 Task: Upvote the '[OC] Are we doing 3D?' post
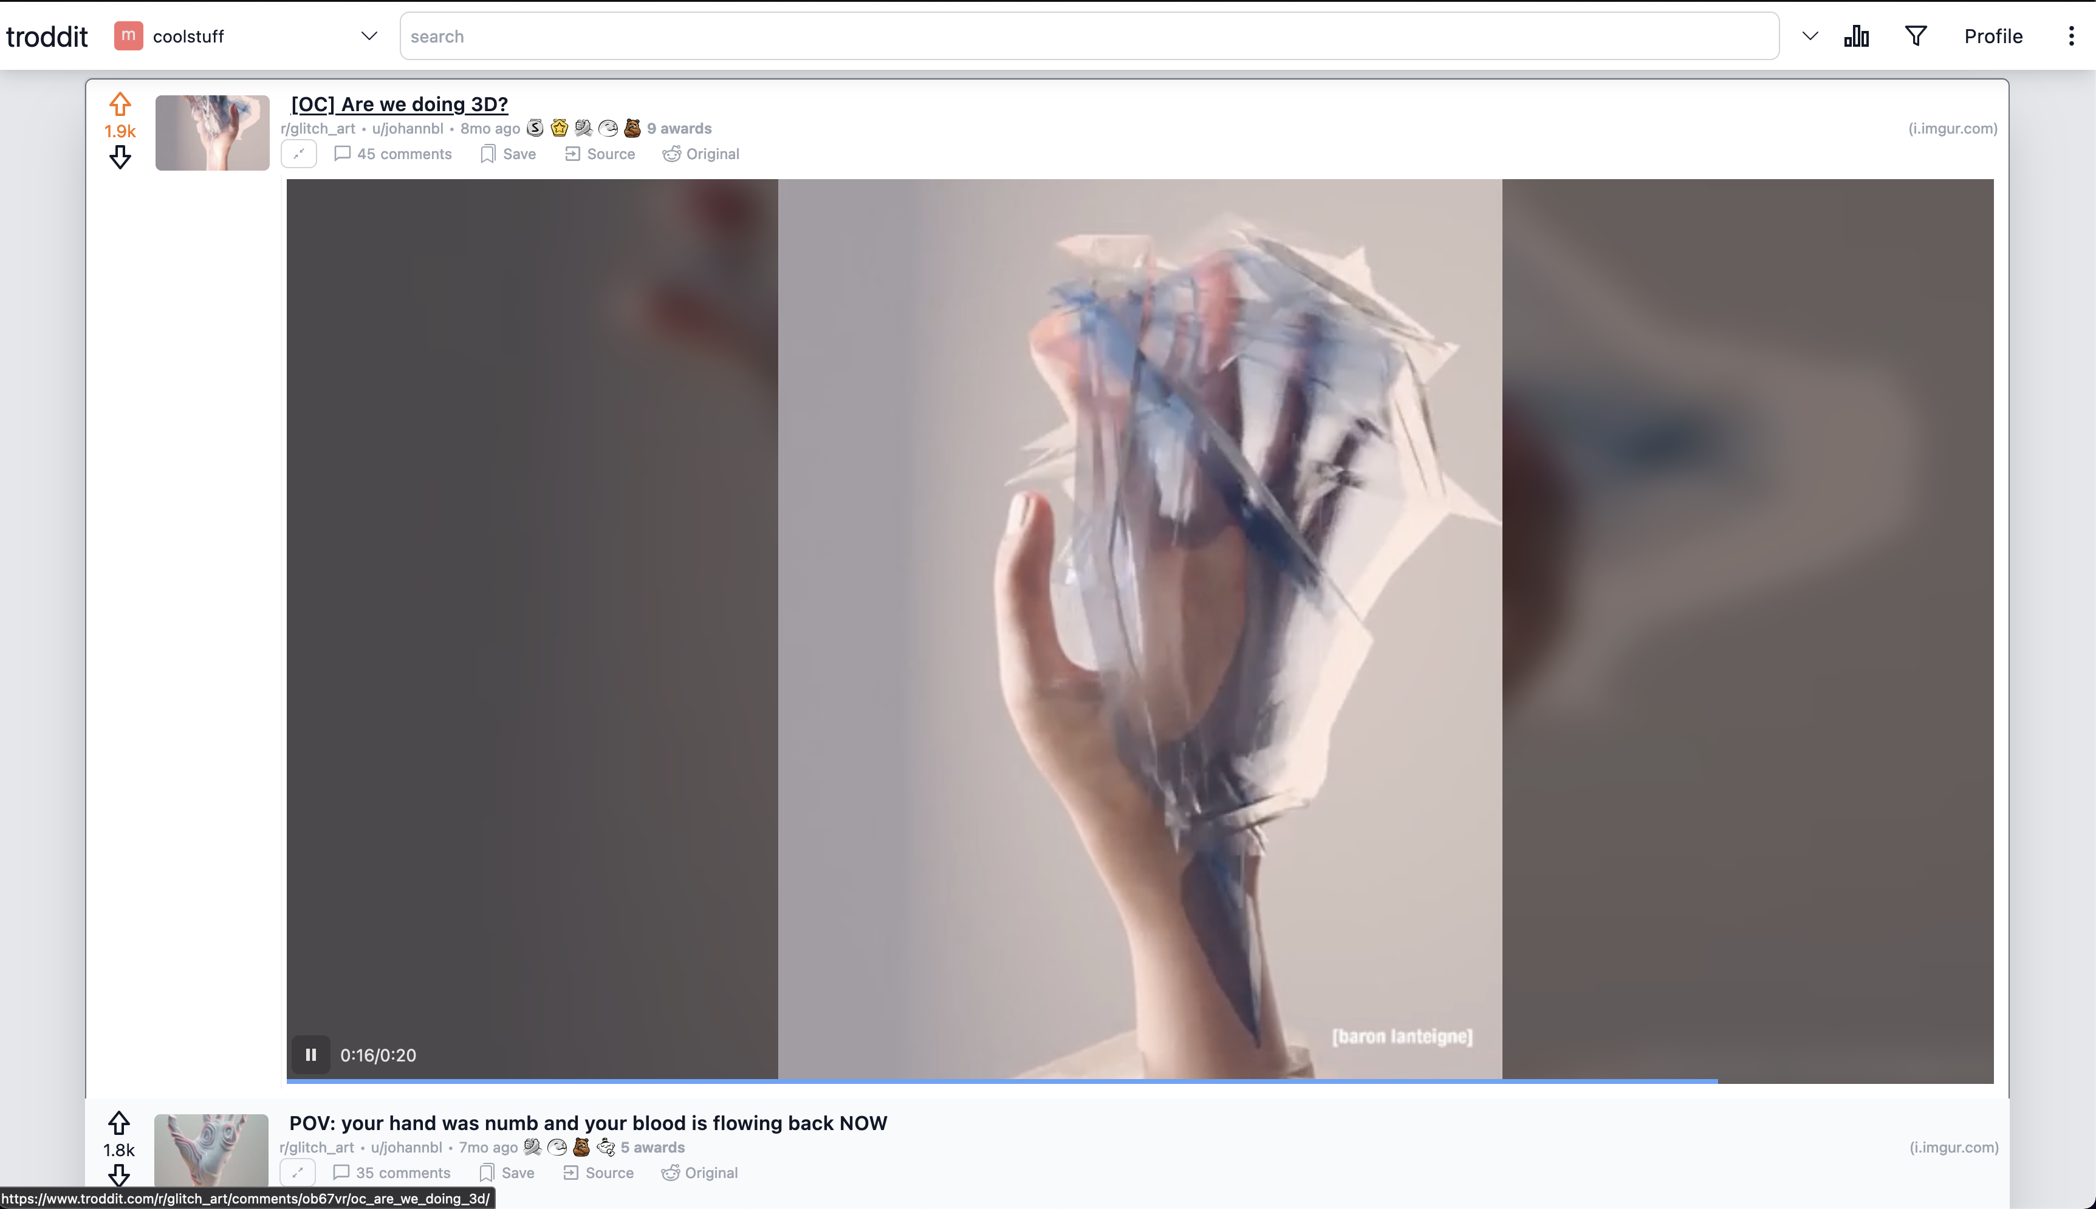120,104
